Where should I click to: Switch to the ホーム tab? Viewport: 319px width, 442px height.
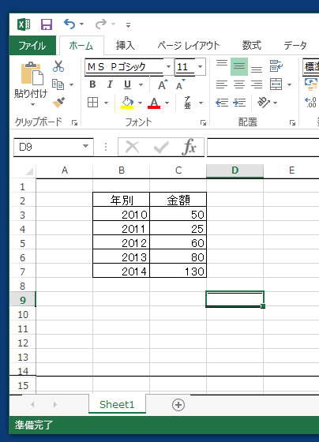pos(81,46)
